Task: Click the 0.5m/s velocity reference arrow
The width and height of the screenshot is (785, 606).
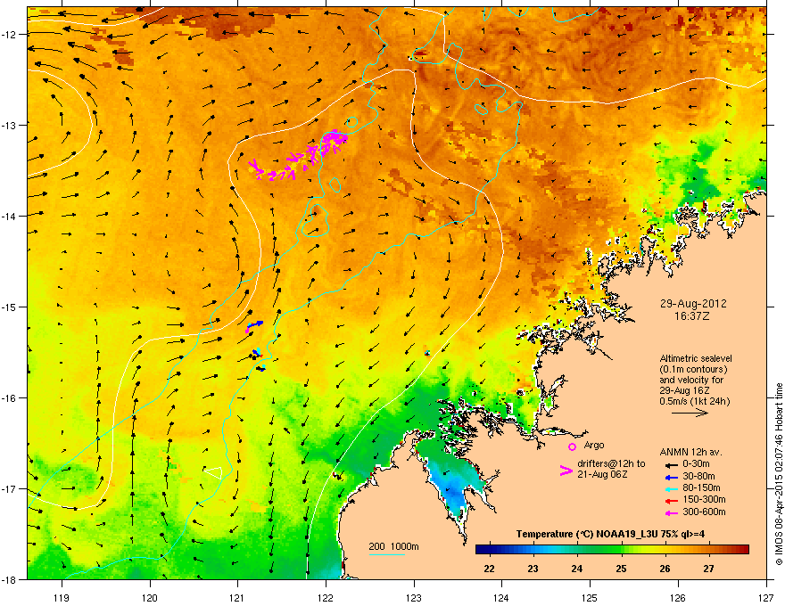Action: pyautogui.click(x=690, y=413)
